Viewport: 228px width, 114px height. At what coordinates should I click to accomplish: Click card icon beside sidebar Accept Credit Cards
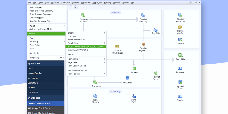click(x=29, y=108)
